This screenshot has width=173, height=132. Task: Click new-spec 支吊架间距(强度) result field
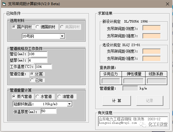pyautogui.click(x=152, y=36)
